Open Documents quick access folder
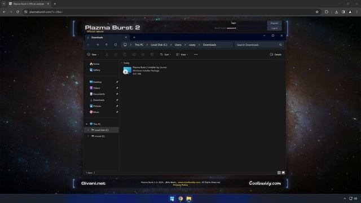Image resolution: width=361 pixels, height=203 pixels. tap(97, 94)
